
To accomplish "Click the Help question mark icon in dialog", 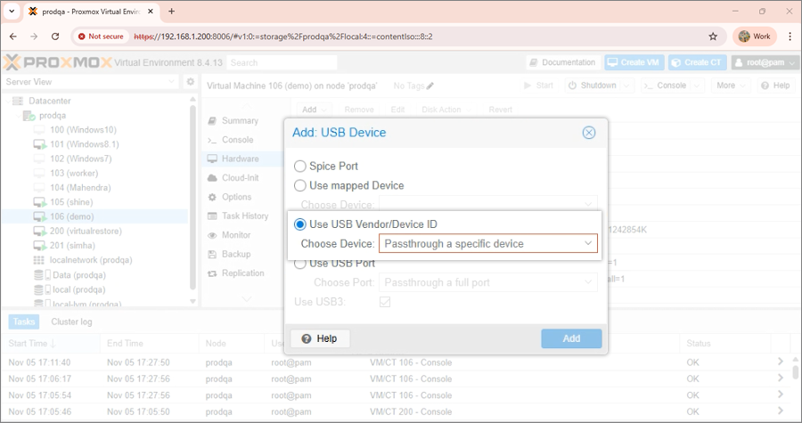I will [x=307, y=338].
